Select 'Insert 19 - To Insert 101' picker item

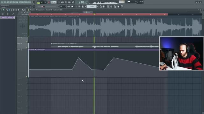[x=8, y=17]
